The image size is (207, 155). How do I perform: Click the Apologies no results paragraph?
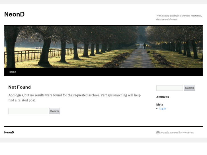pyautogui.click(x=74, y=98)
